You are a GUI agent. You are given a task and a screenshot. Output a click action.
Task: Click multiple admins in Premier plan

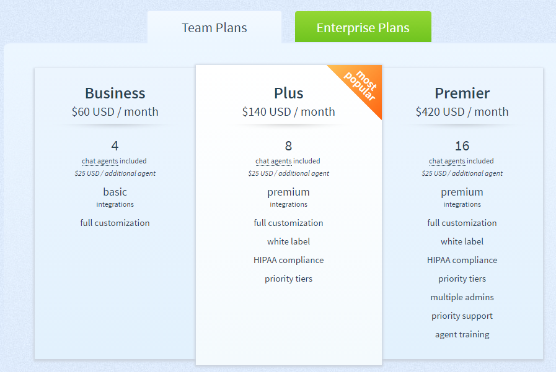462,297
